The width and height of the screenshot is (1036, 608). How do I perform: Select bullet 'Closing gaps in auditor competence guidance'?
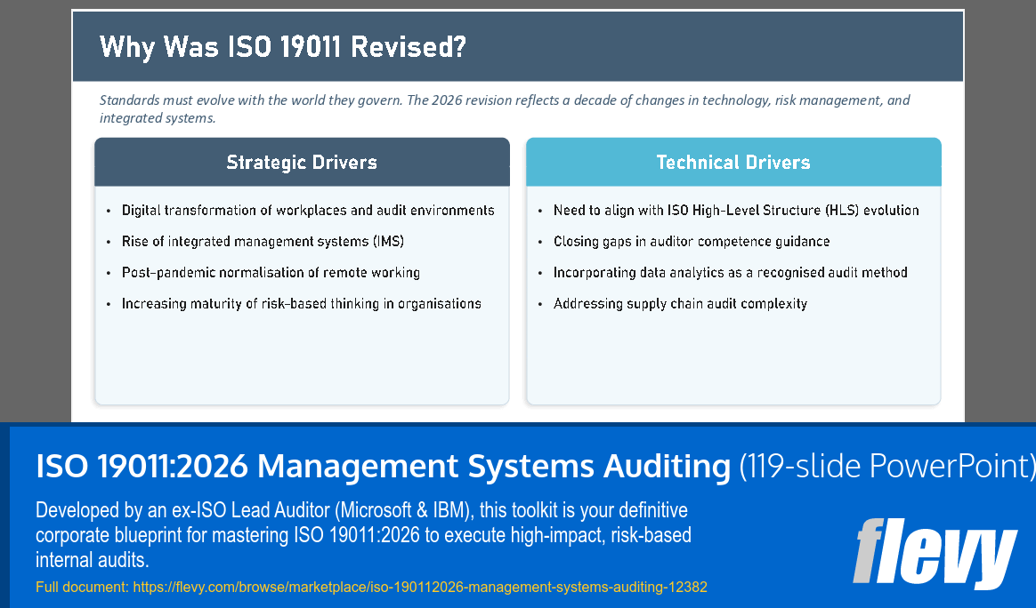click(691, 241)
